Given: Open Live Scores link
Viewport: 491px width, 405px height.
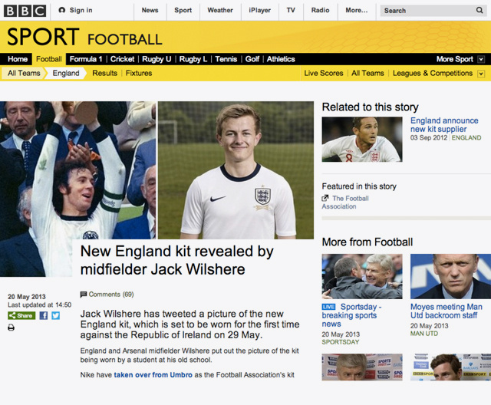Looking at the screenshot, I should 324,73.
